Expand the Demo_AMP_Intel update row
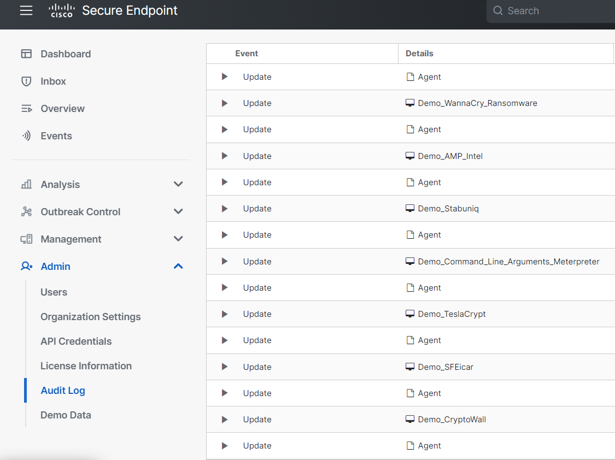615x460 pixels. pos(224,156)
